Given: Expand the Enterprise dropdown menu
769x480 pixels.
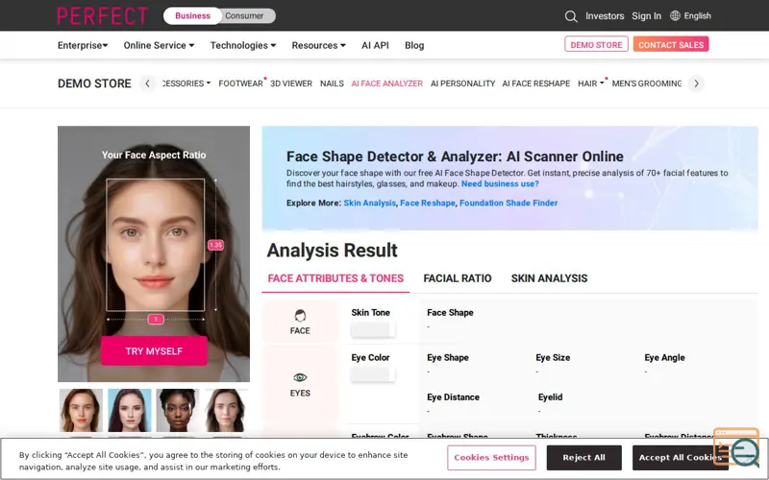Looking at the screenshot, I should coord(83,45).
